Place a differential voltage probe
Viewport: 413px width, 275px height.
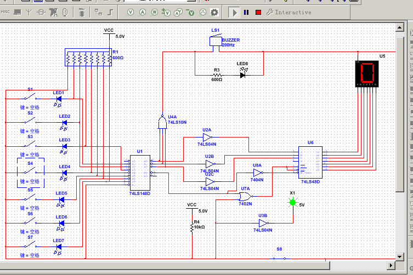tap(166, 12)
